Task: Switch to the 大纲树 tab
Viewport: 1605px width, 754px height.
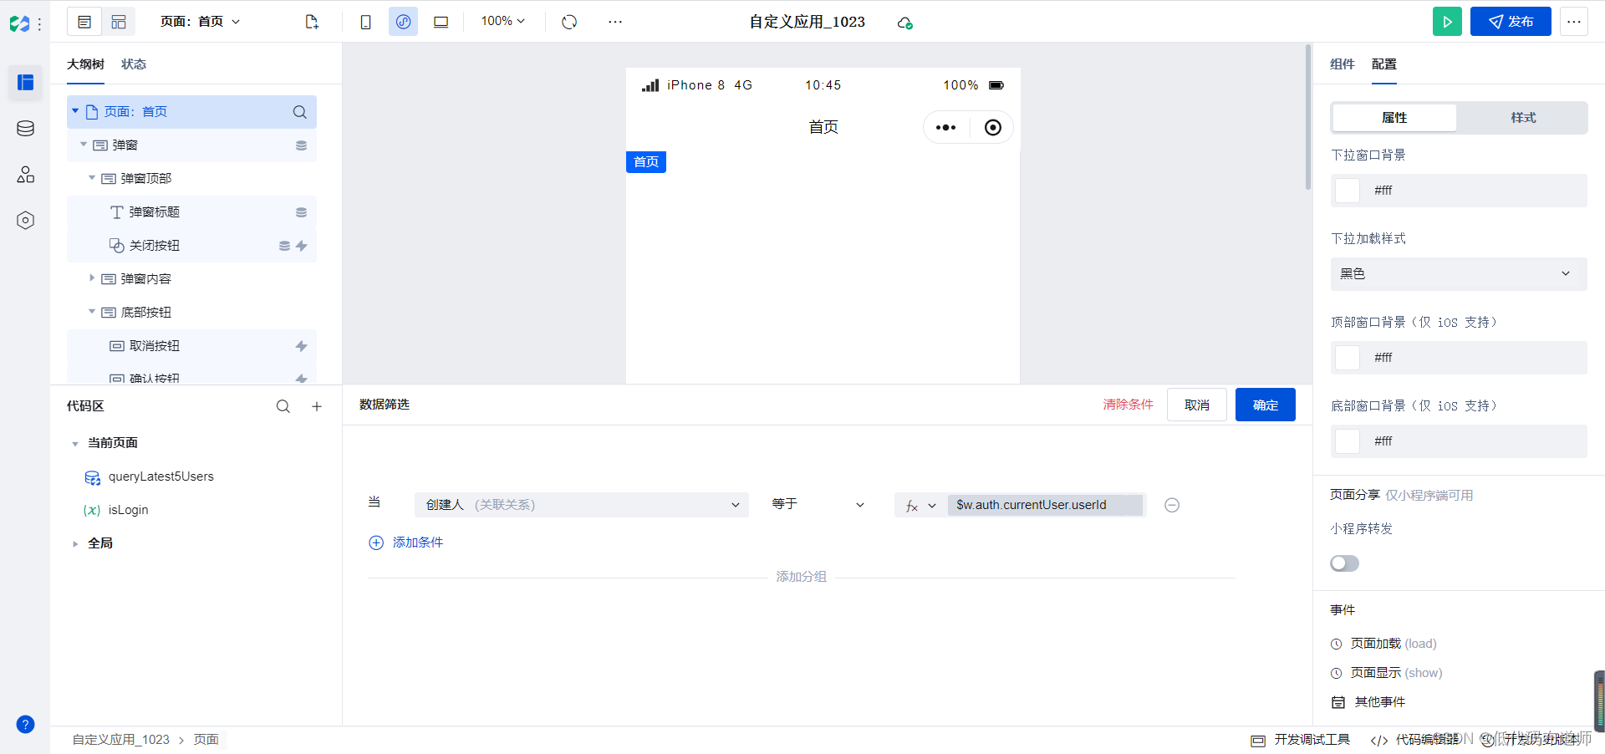Action: [85, 64]
